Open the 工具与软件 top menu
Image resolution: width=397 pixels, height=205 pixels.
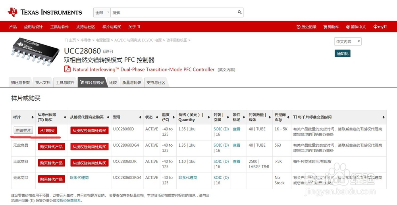click(x=60, y=27)
